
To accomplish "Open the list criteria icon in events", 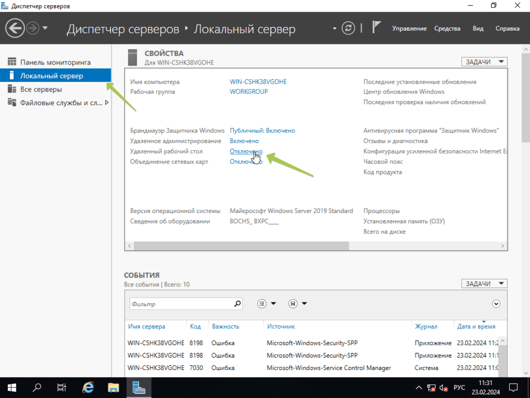I will coord(262,304).
